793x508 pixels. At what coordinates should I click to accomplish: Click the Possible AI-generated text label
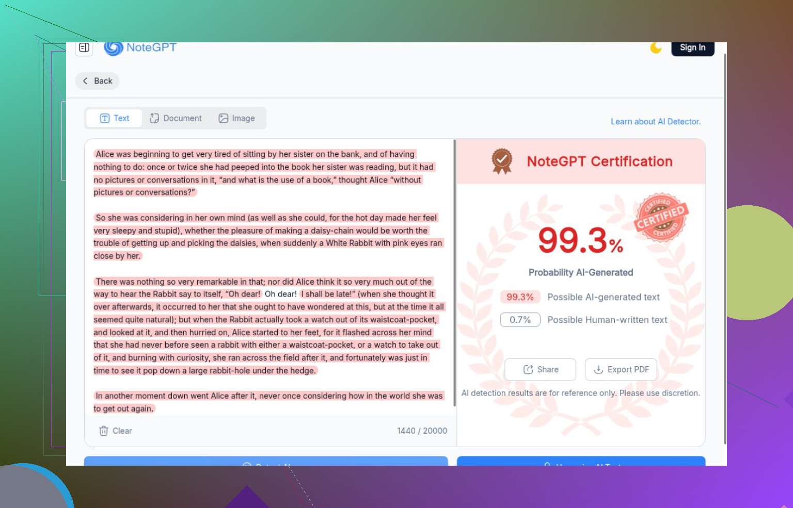pyautogui.click(x=604, y=297)
